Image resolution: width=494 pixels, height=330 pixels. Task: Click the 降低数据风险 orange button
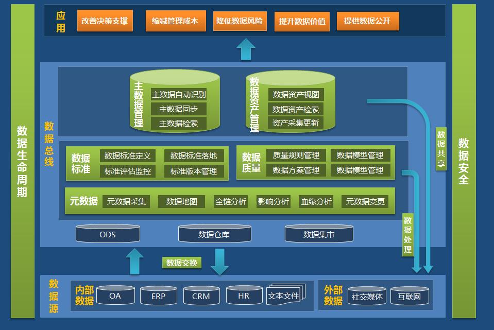click(x=240, y=21)
